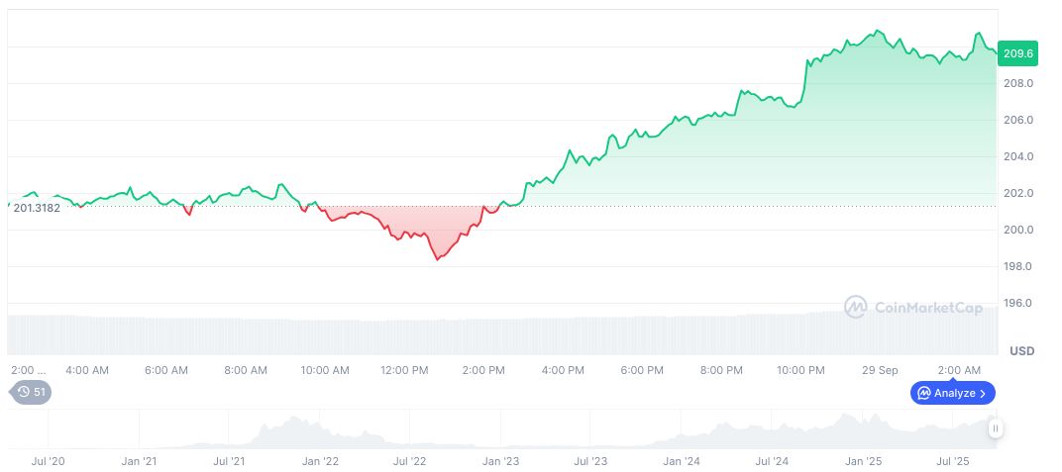The width and height of the screenshot is (1062, 472).
Task: Select Jan '23 on the overview timeline
Action: click(x=499, y=461)
